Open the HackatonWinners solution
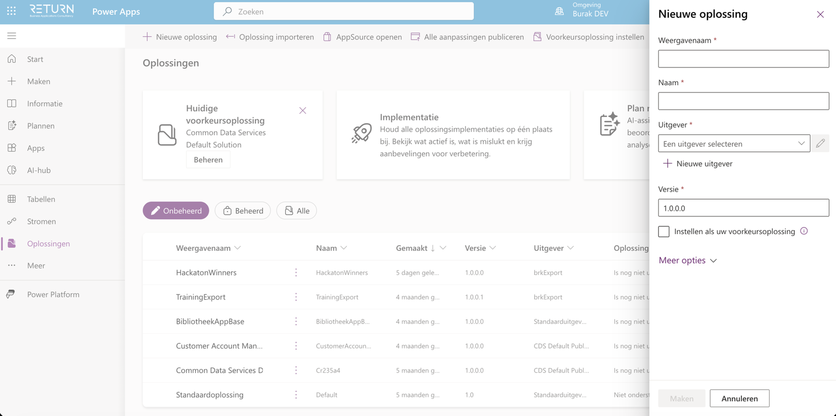 (x=206, y=272)
